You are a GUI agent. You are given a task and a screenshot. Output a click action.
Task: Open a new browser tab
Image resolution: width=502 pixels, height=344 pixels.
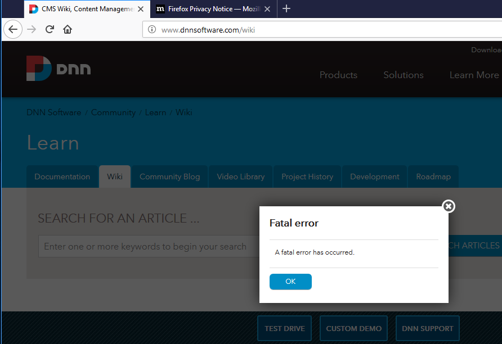tap(286, 8)
